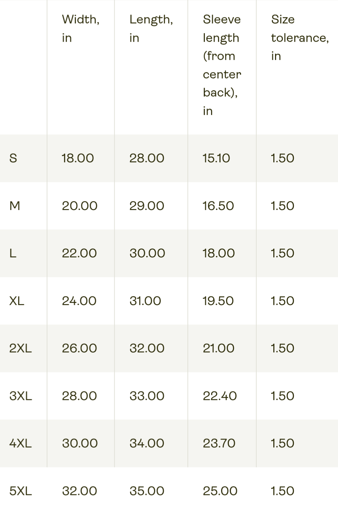Select the 19.50 sleeve length cell

(x=218, y=301)
